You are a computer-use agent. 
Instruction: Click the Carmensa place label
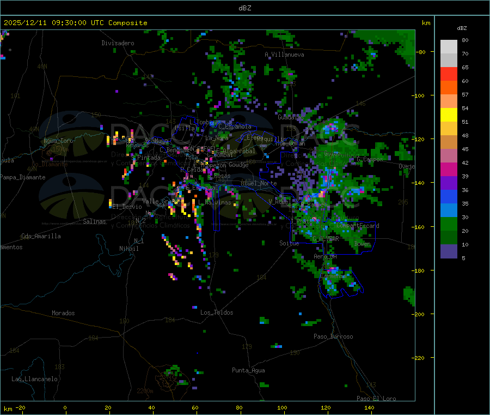pos(333,276)
